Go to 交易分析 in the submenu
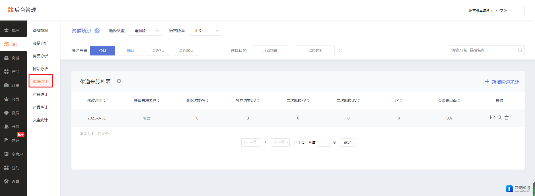 (x=40, y=43)
